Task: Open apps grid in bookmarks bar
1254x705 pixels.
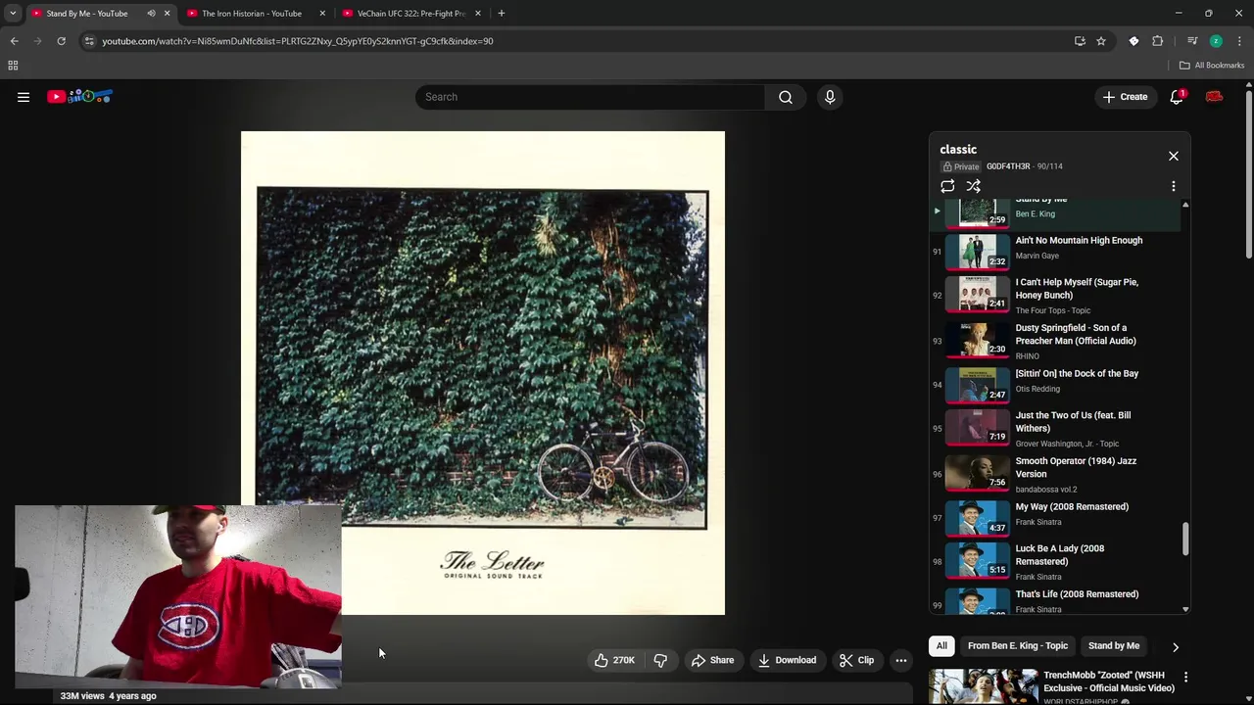Action: [13, 66]
